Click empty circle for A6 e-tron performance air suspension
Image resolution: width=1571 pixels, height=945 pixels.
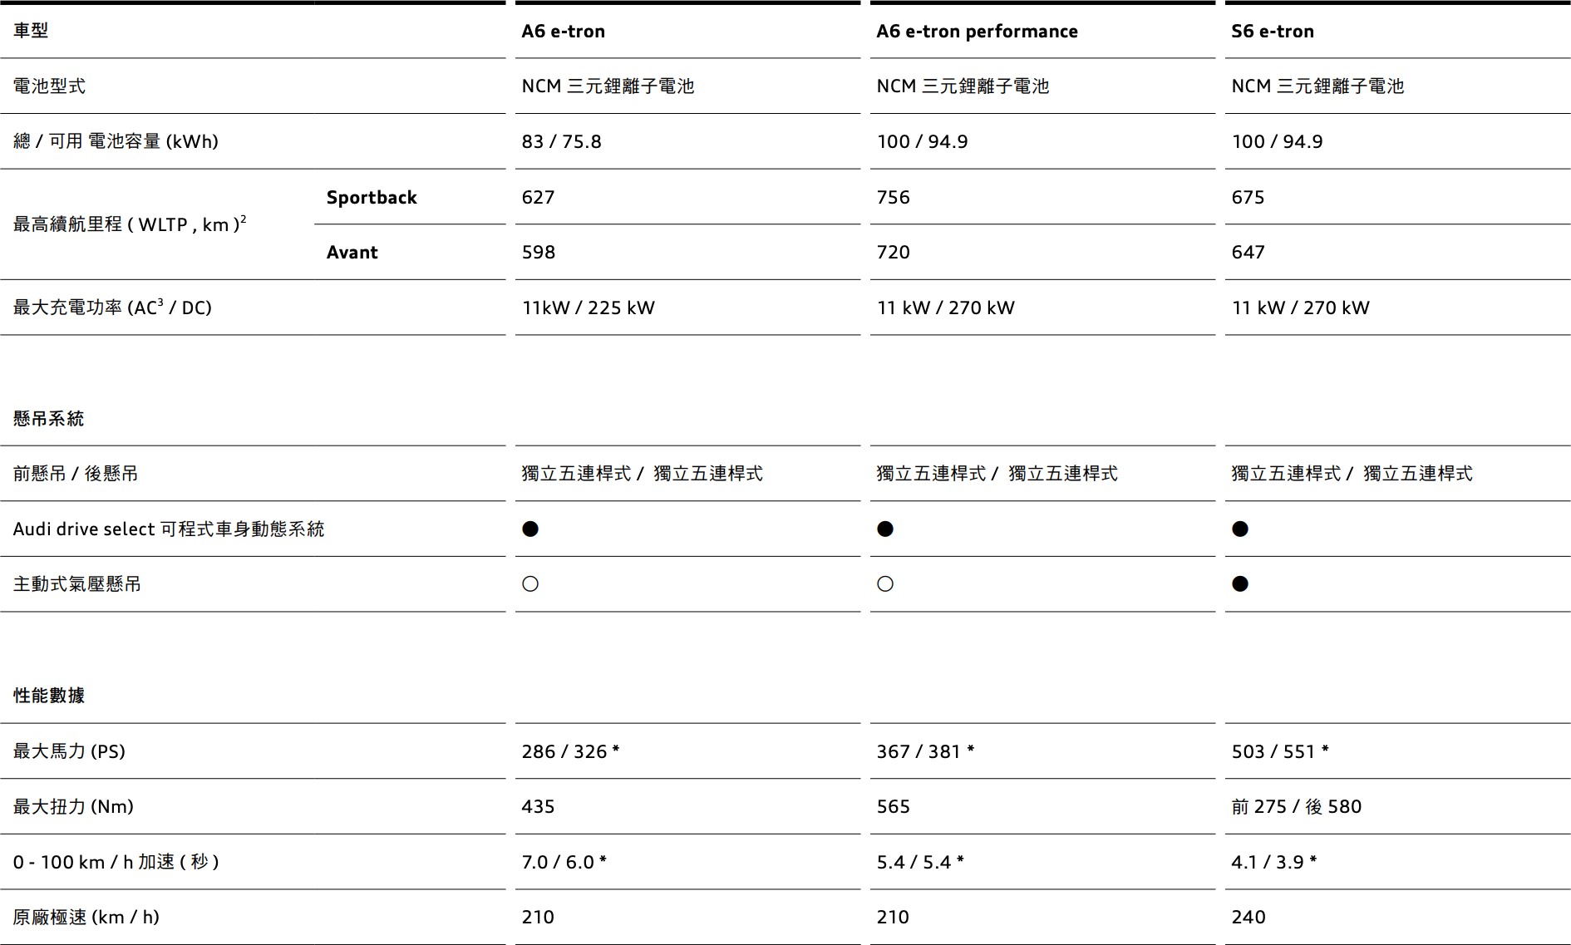[x=885, y=583]
